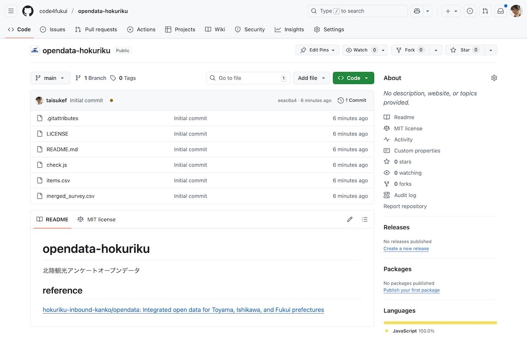Expand the Add file dropdown
This screenshot has width=527, height=346.
pyautogui.click(x=311, y=78)
